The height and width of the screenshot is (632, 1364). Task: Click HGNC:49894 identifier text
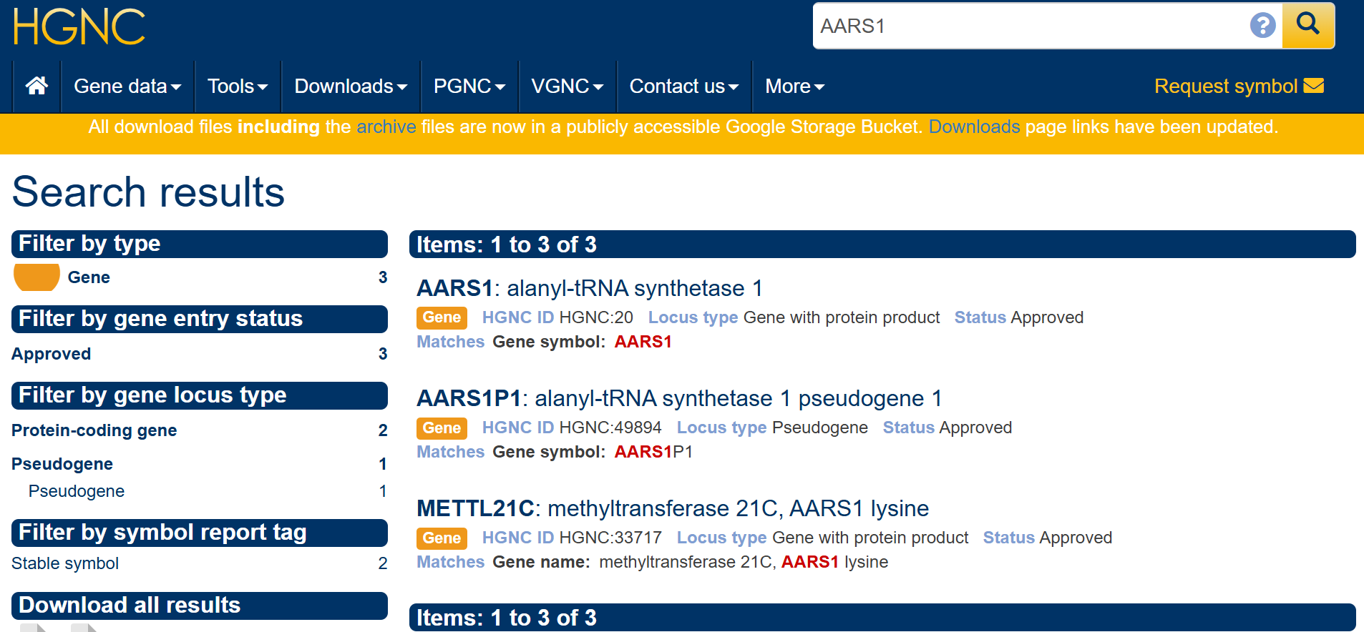(x=610, y=428)
